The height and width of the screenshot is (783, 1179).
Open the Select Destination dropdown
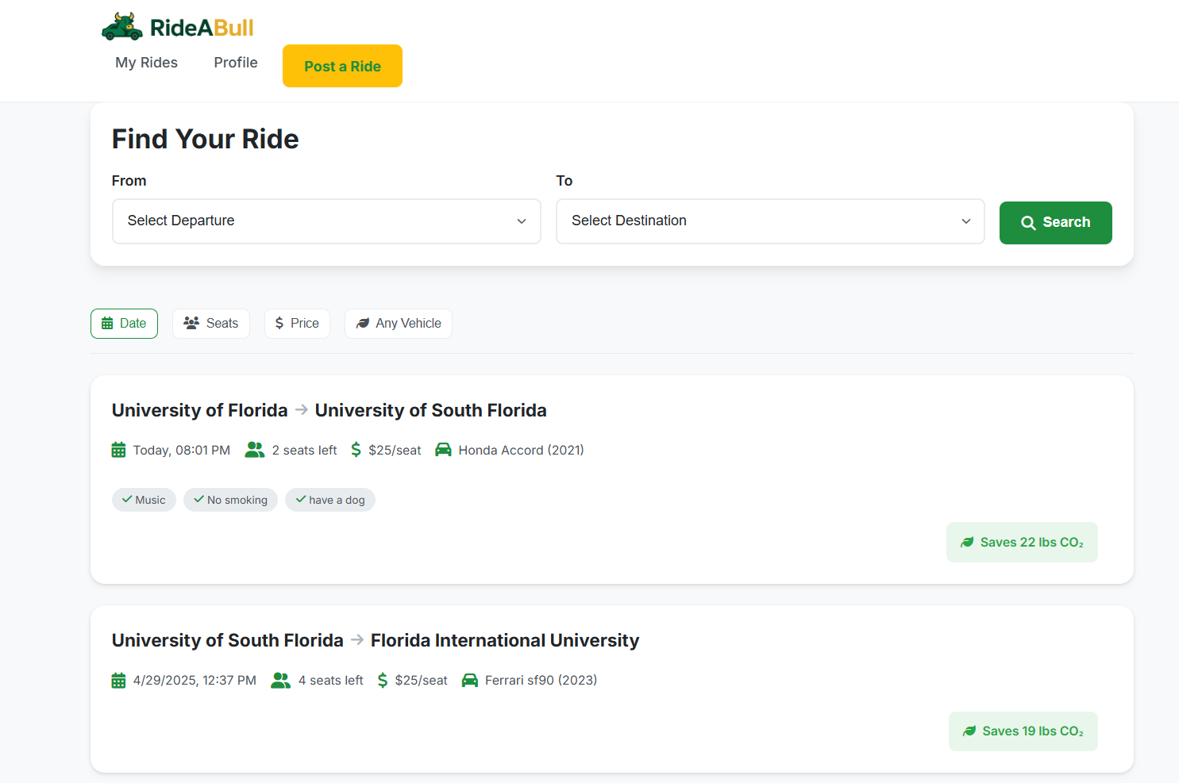tap(770, 221)
